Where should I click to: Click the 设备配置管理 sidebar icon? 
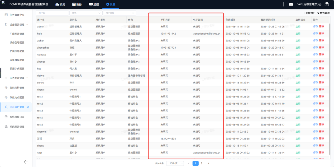click(6, 25)
